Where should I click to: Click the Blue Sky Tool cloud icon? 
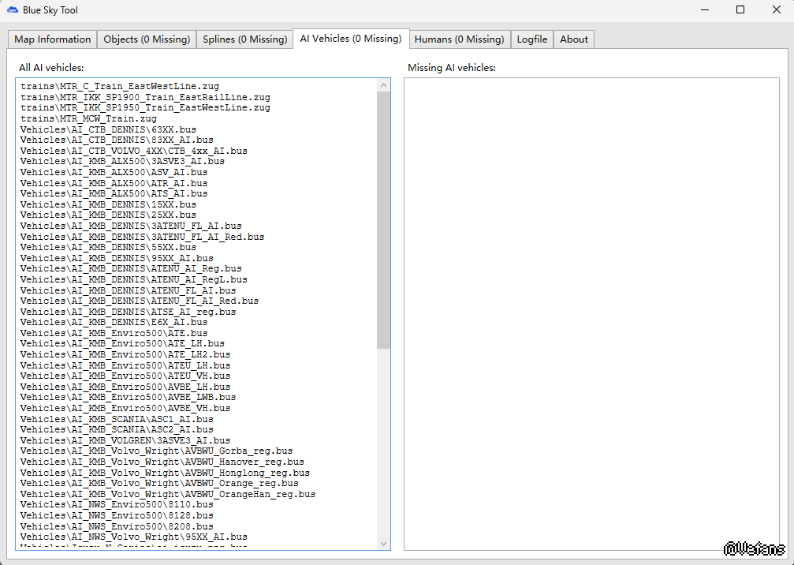coord(13,10)
